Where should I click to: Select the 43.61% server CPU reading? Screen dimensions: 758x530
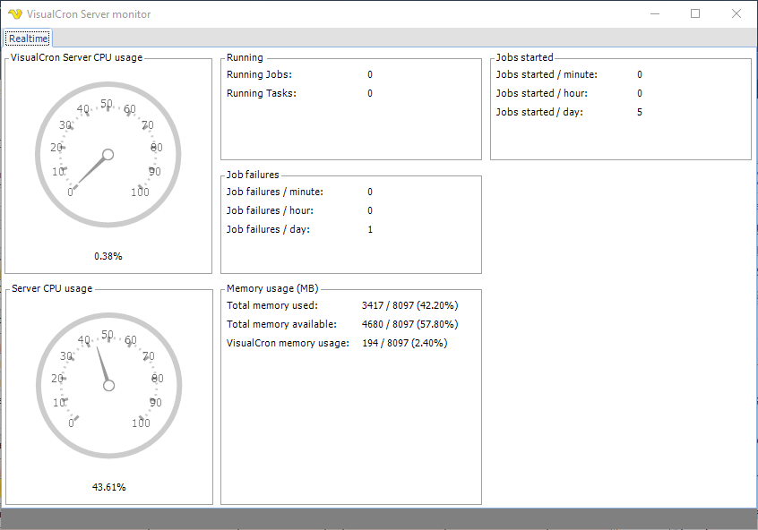pyautogui.click(x=108, y=487)
